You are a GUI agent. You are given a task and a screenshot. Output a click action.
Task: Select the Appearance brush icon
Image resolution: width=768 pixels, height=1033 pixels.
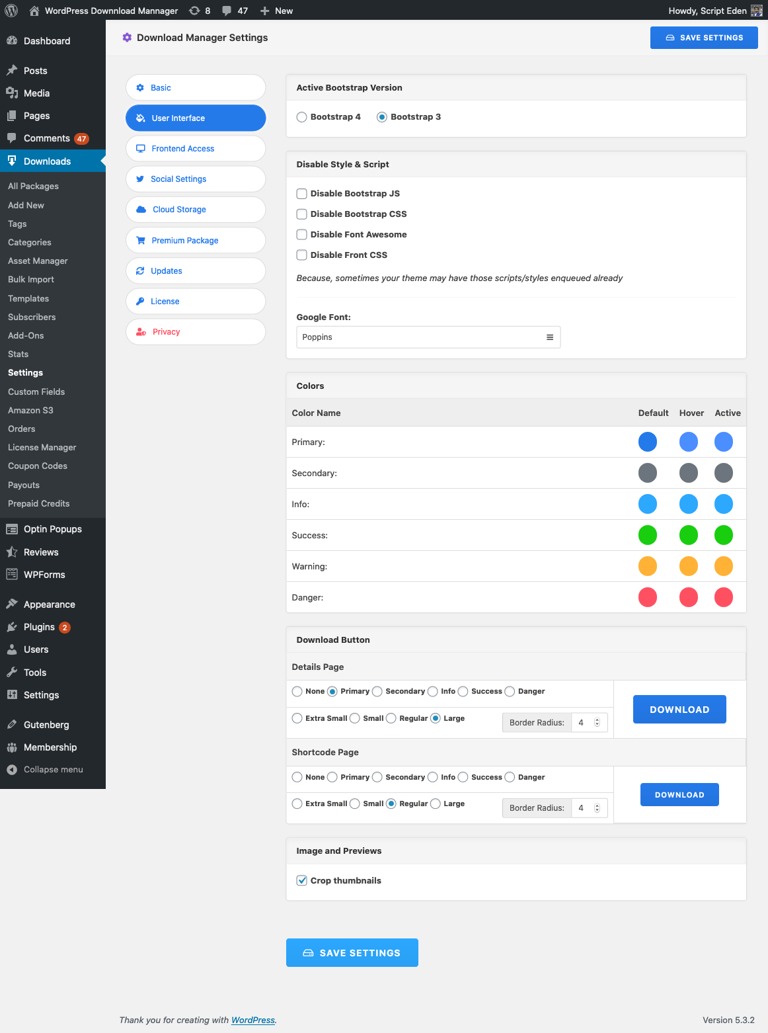tap(13, 604)
